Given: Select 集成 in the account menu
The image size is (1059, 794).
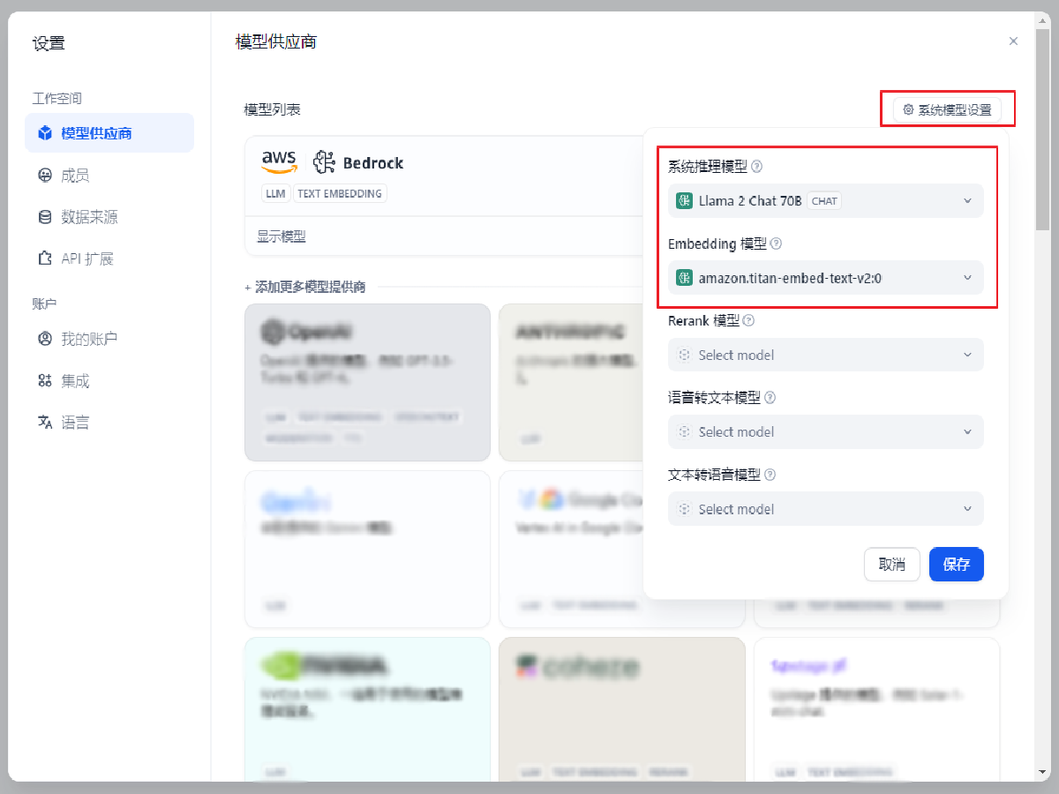Looking at the screenshot, I should (x=75, y=381).
